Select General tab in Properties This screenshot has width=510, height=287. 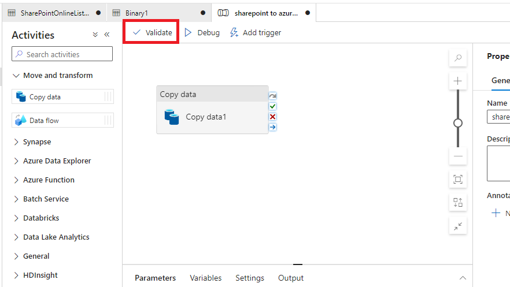(x=501, y=80)
